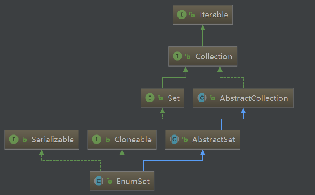The height and width of the screenshot is (195, 315).
Task: Click the green lock icon on Iterable
Action: (x=192, y=15)
